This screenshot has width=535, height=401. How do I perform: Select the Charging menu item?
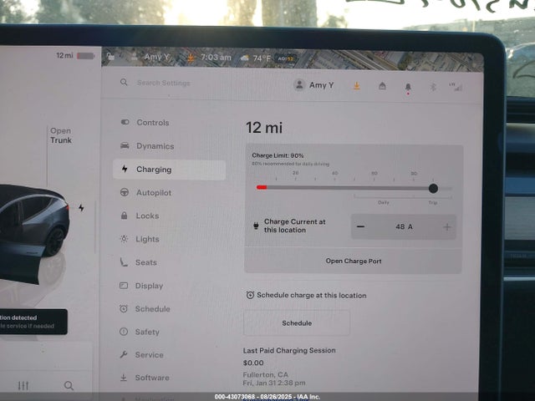(x=170, y=170)
